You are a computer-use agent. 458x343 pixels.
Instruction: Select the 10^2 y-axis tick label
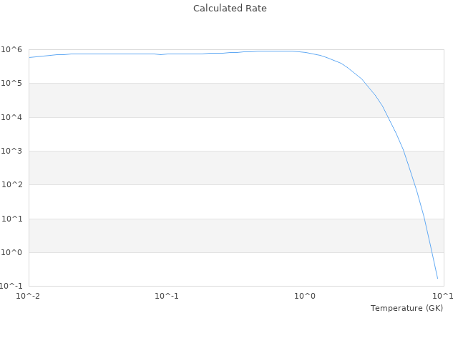11,185
